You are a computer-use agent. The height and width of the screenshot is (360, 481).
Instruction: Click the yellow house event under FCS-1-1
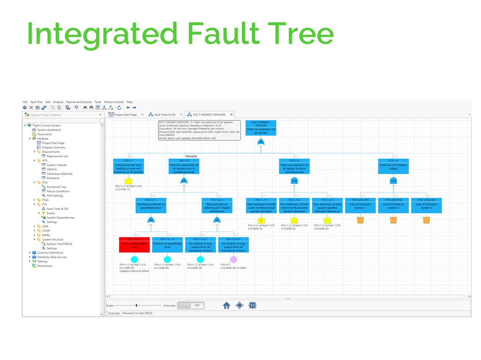129,181
